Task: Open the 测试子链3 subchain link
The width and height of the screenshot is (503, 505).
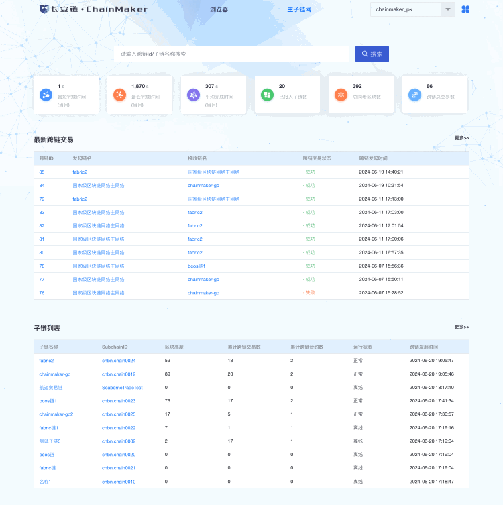Action: [50, 441]
